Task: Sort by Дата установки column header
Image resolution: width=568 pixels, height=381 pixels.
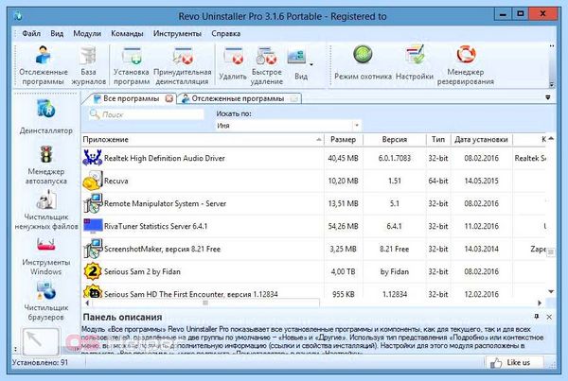Action: click(481, 139)
